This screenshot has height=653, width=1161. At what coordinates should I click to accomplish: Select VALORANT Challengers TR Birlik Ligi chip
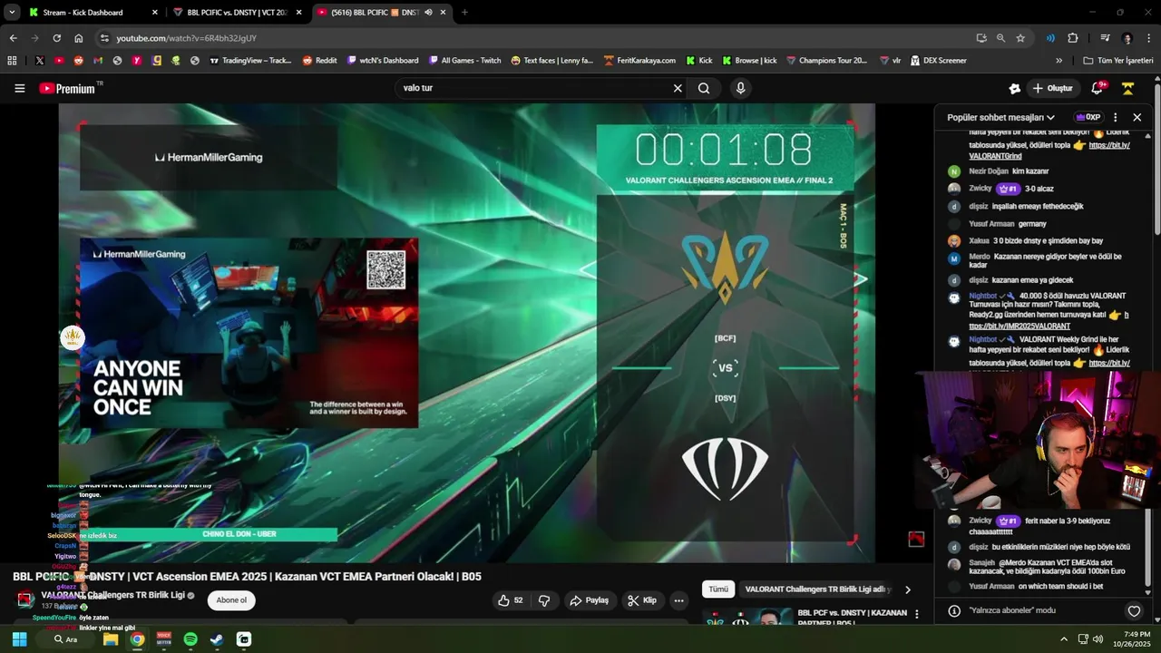816,590
